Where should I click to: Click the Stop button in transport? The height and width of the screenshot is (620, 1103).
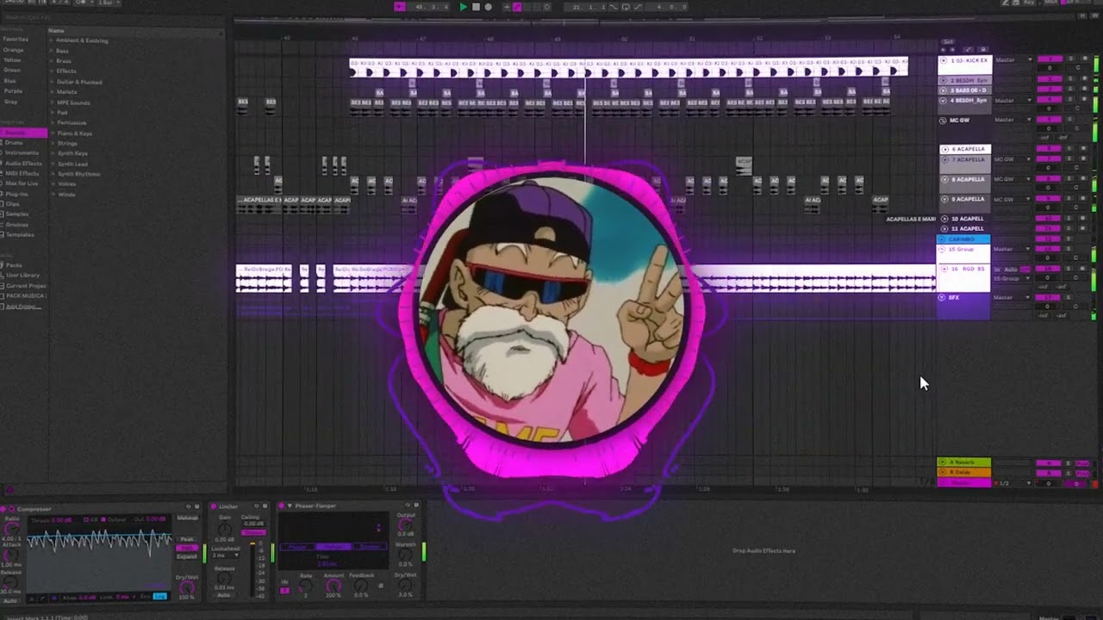point(476,7)
